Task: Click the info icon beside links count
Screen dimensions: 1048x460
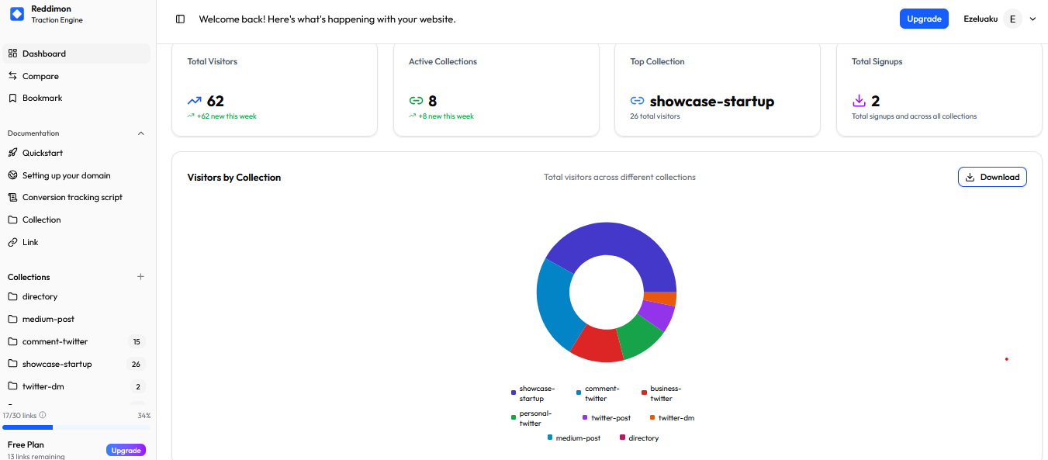Action: pyautogui.click(x=43, y=415)
